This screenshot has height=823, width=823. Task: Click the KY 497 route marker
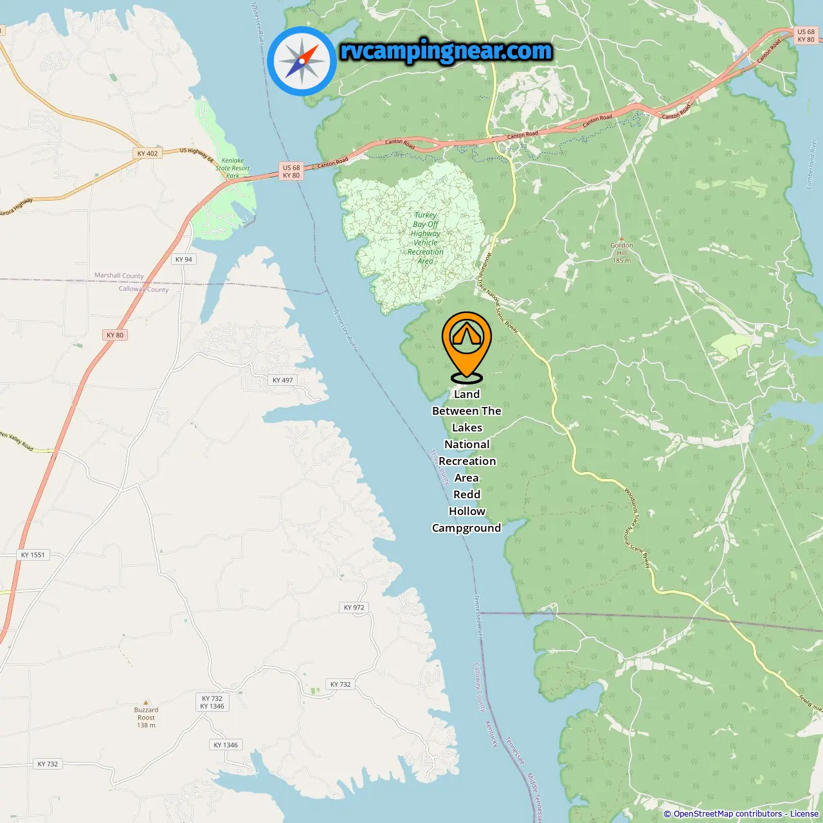(282, 380)
